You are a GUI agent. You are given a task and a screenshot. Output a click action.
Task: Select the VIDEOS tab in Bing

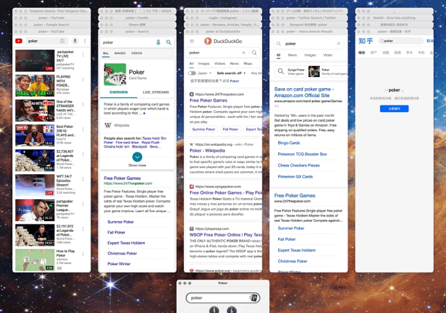137,53
